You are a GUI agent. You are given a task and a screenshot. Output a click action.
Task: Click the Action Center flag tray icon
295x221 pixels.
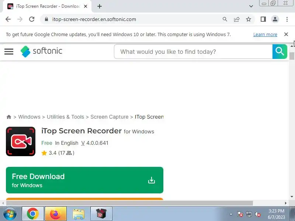(240, 214)
